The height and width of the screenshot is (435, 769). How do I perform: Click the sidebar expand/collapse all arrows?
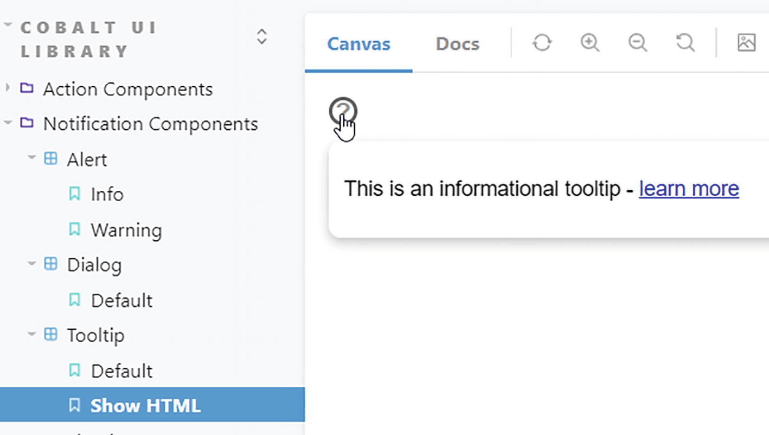click(x=261, y=37)
